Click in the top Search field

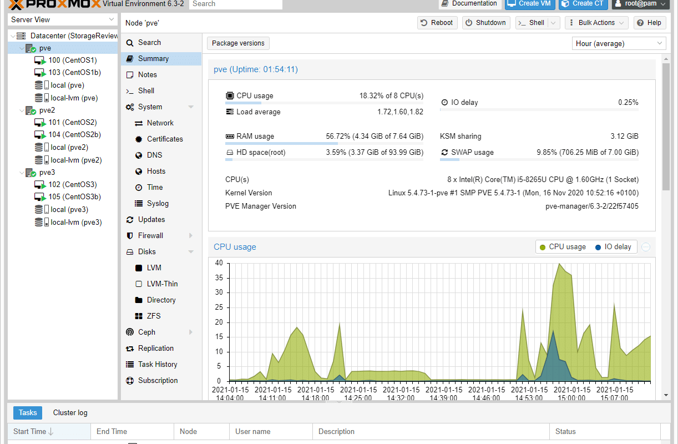(x=236, y=4)
